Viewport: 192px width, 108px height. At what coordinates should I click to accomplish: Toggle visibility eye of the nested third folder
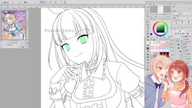pos(172,51)
